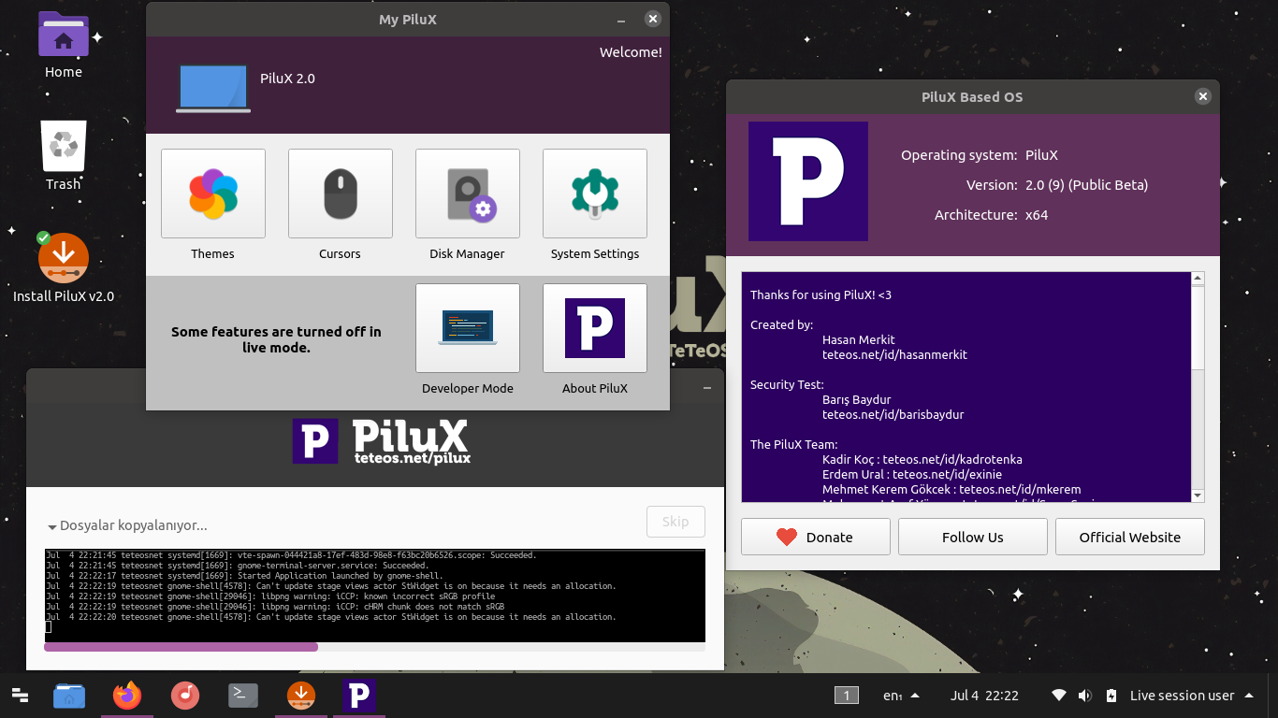Click the laptop icon beside PiluX 2.0
This screenshot has height=718, width=1278.
[213, 88]
